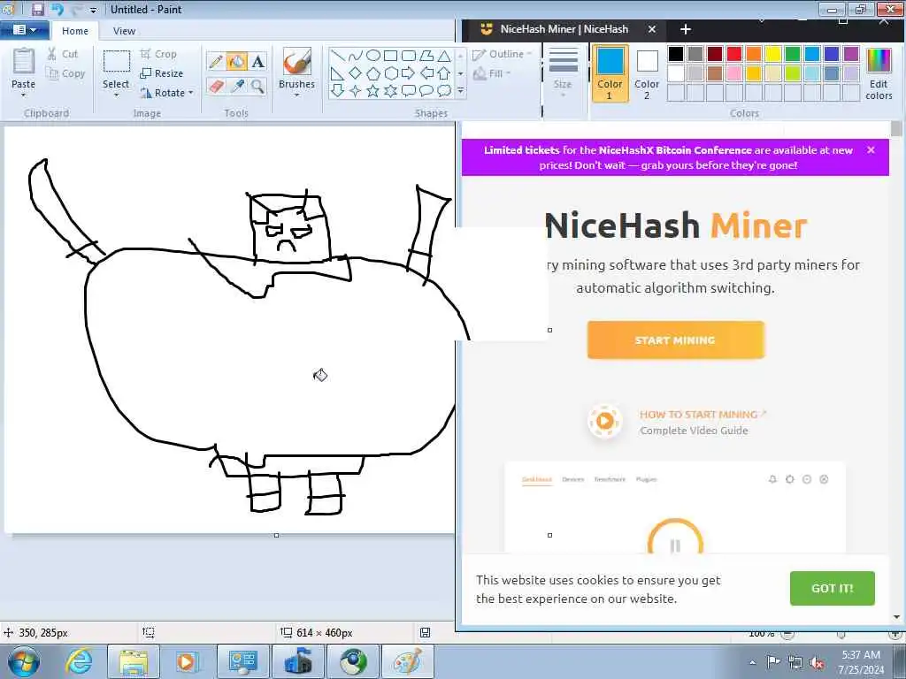Image resolution: width=906 pixels, height=679 pixels.
Task: Click the START MINING button
Action: coord(675,340)
